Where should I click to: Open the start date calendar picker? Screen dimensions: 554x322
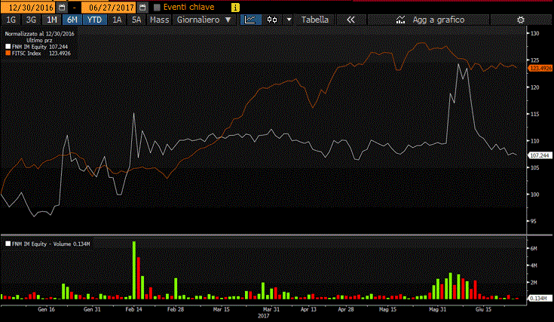coord(62,7)
